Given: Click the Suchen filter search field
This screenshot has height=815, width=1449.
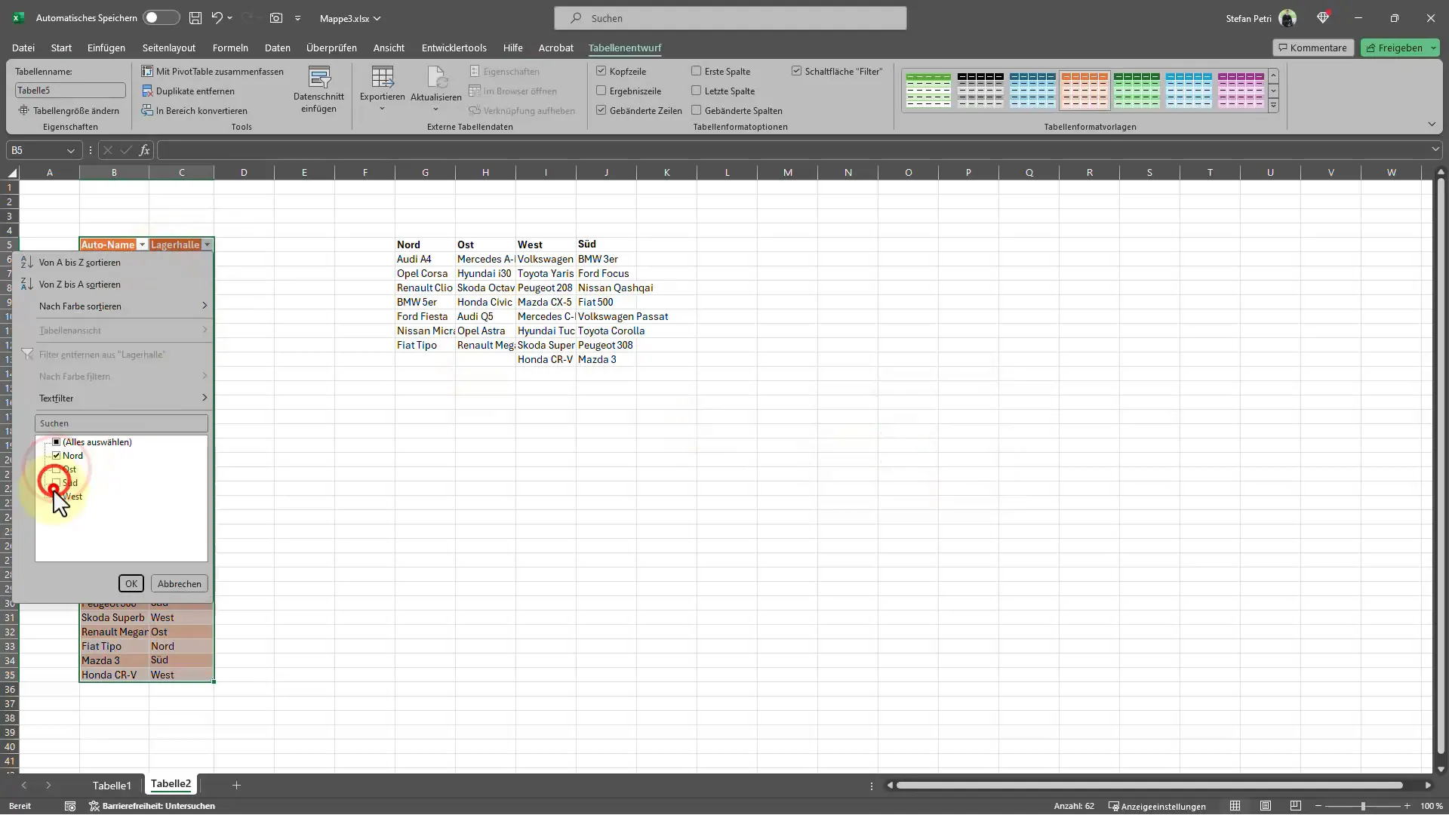Looking at the screenshot, I should [x=122, y=423].
